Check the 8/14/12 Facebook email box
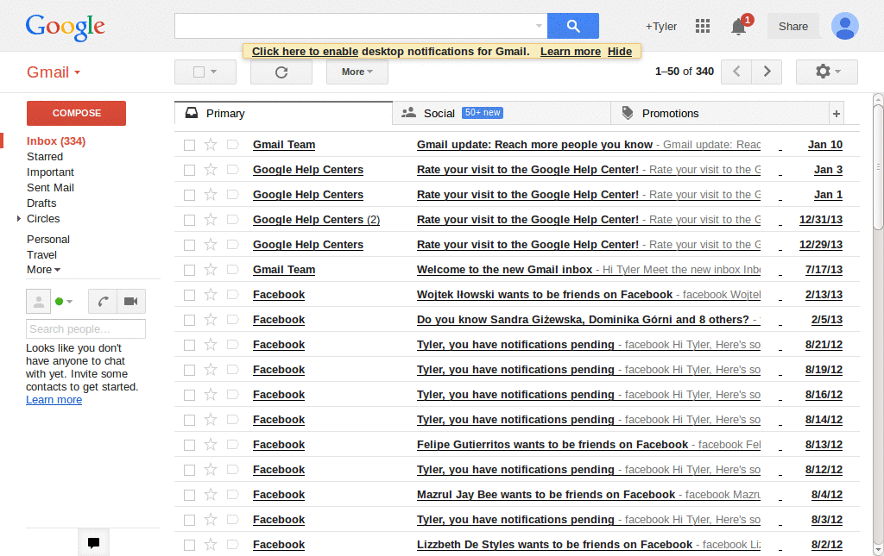The height and width of the screenshot is (556, 884). pos(189,420)
